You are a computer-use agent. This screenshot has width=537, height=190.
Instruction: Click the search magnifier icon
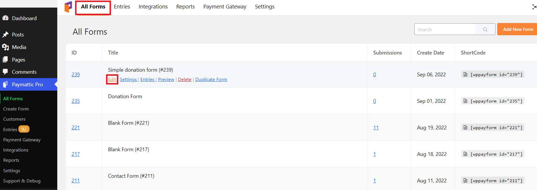point(485,29)
